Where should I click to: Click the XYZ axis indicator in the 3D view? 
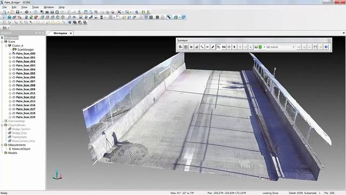click(x=57, y=174)
